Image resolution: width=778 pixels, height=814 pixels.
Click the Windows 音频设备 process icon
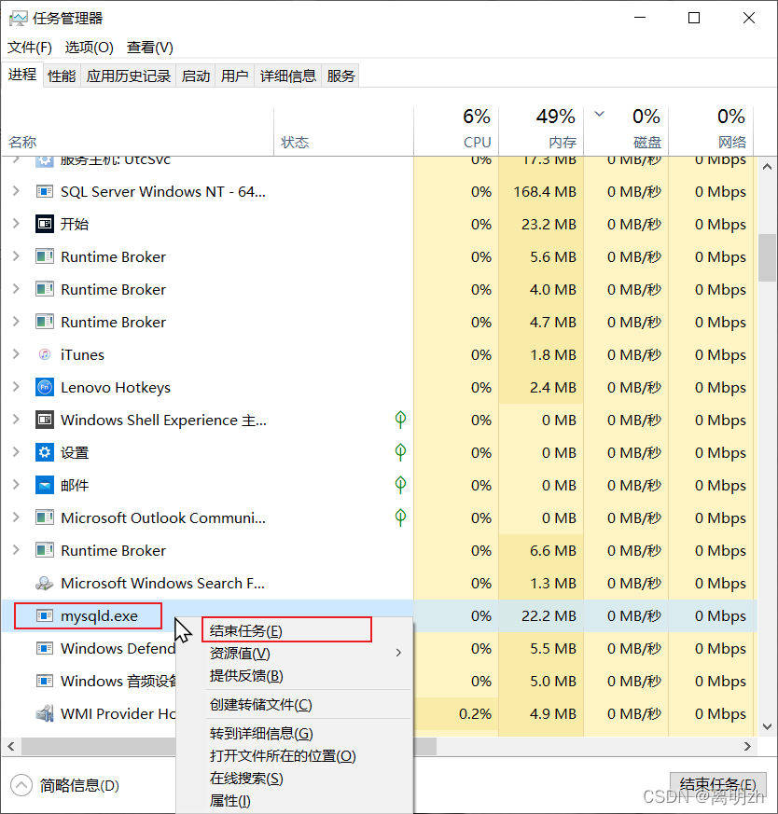(45, 681)
